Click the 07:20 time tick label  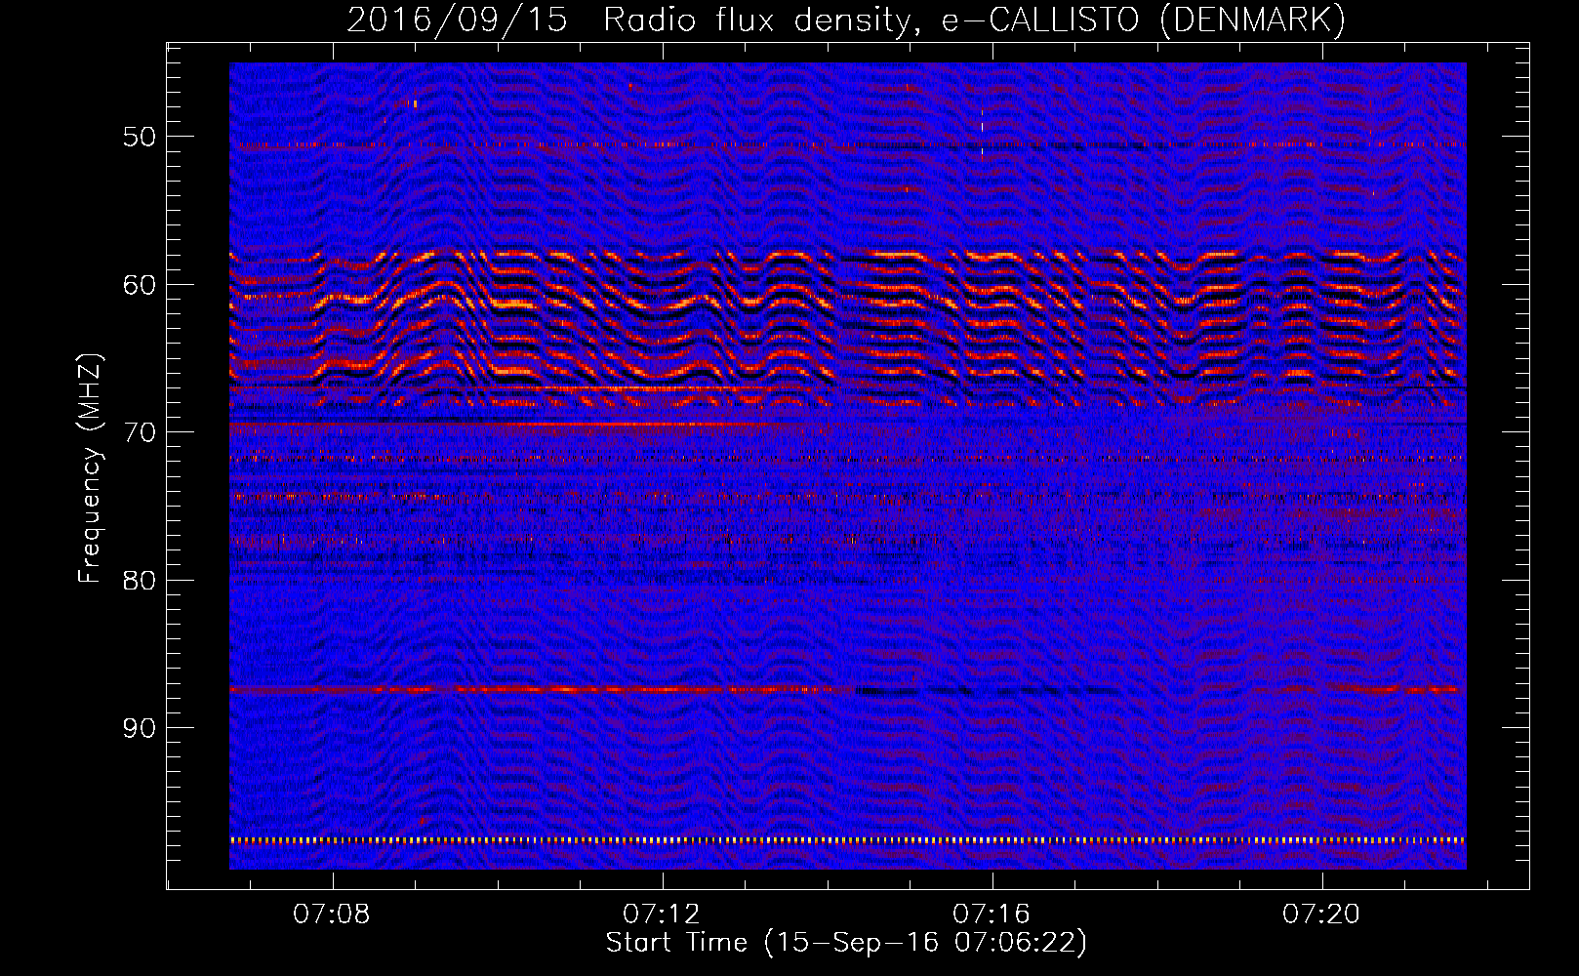click(1321, 915)
